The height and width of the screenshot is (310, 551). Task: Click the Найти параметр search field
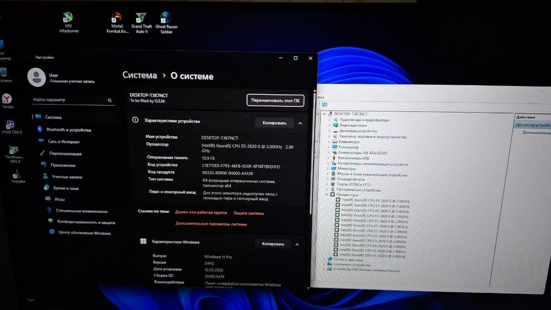click(x=73, y=100)
